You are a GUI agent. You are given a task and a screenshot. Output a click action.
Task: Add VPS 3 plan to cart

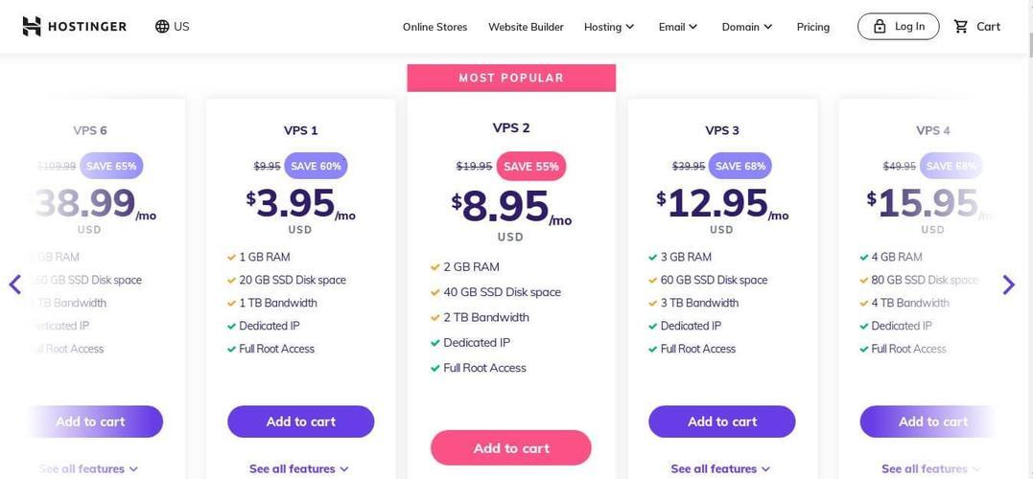click(x=722, y=422)
